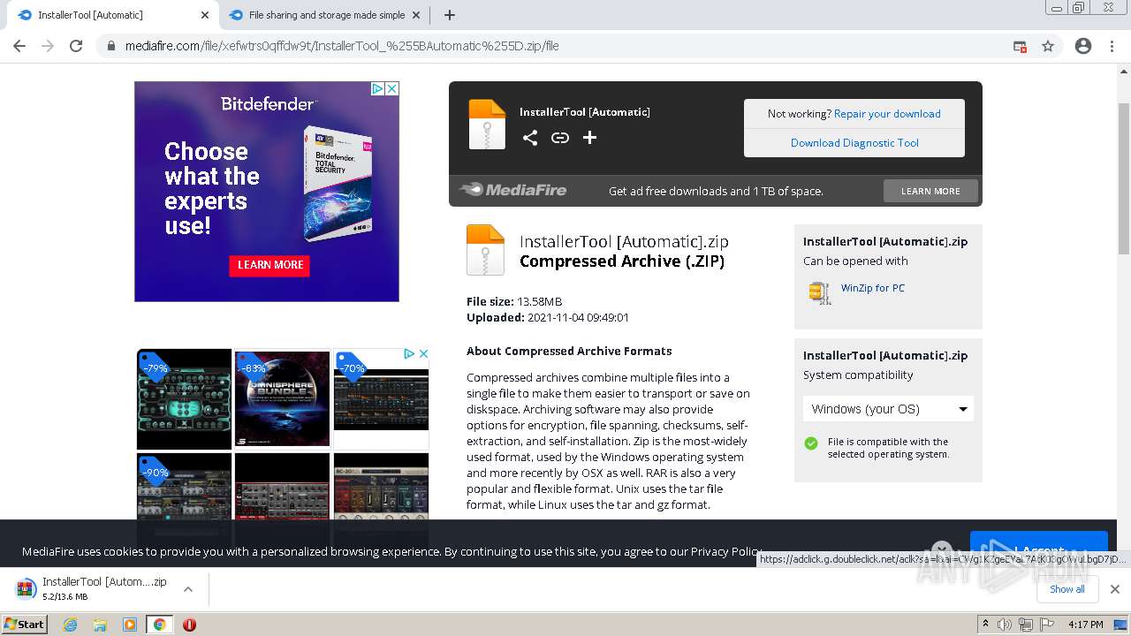
Task: Click the share icon under InstallerTool title
Action: [530, 138]
